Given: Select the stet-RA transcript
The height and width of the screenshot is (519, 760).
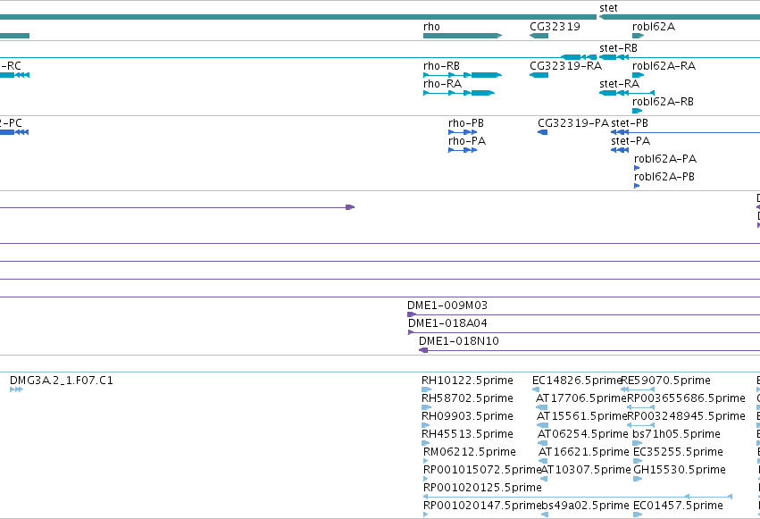Looking at the screenshot, I should [627, 93].
